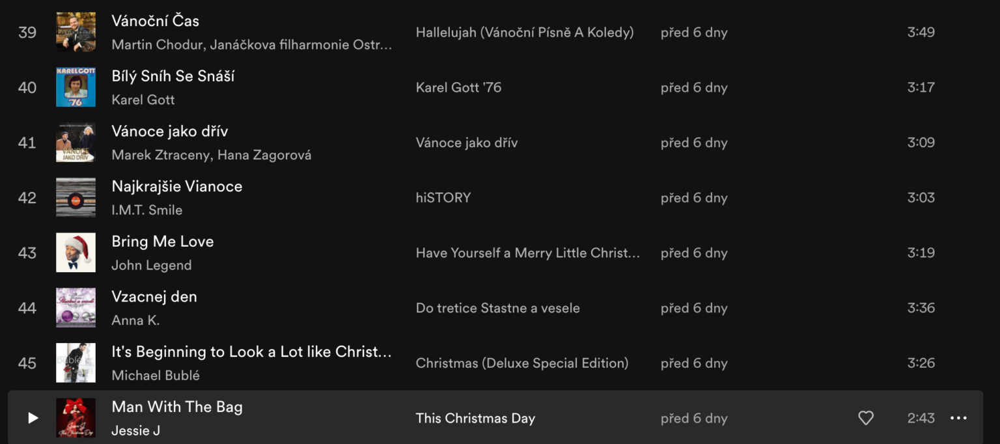Image resolution: width=1000 pixels, height=444 pixels.
Task: Click the Michael Bublé Christmas album cover
Action: (x=76, y=363)
